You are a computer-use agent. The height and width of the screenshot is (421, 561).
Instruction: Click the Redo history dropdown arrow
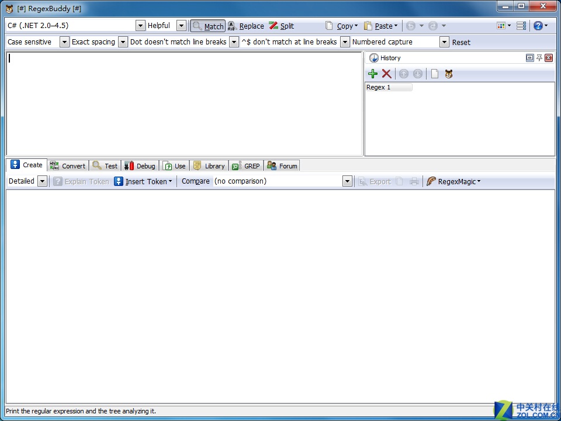tap(444, 26)
